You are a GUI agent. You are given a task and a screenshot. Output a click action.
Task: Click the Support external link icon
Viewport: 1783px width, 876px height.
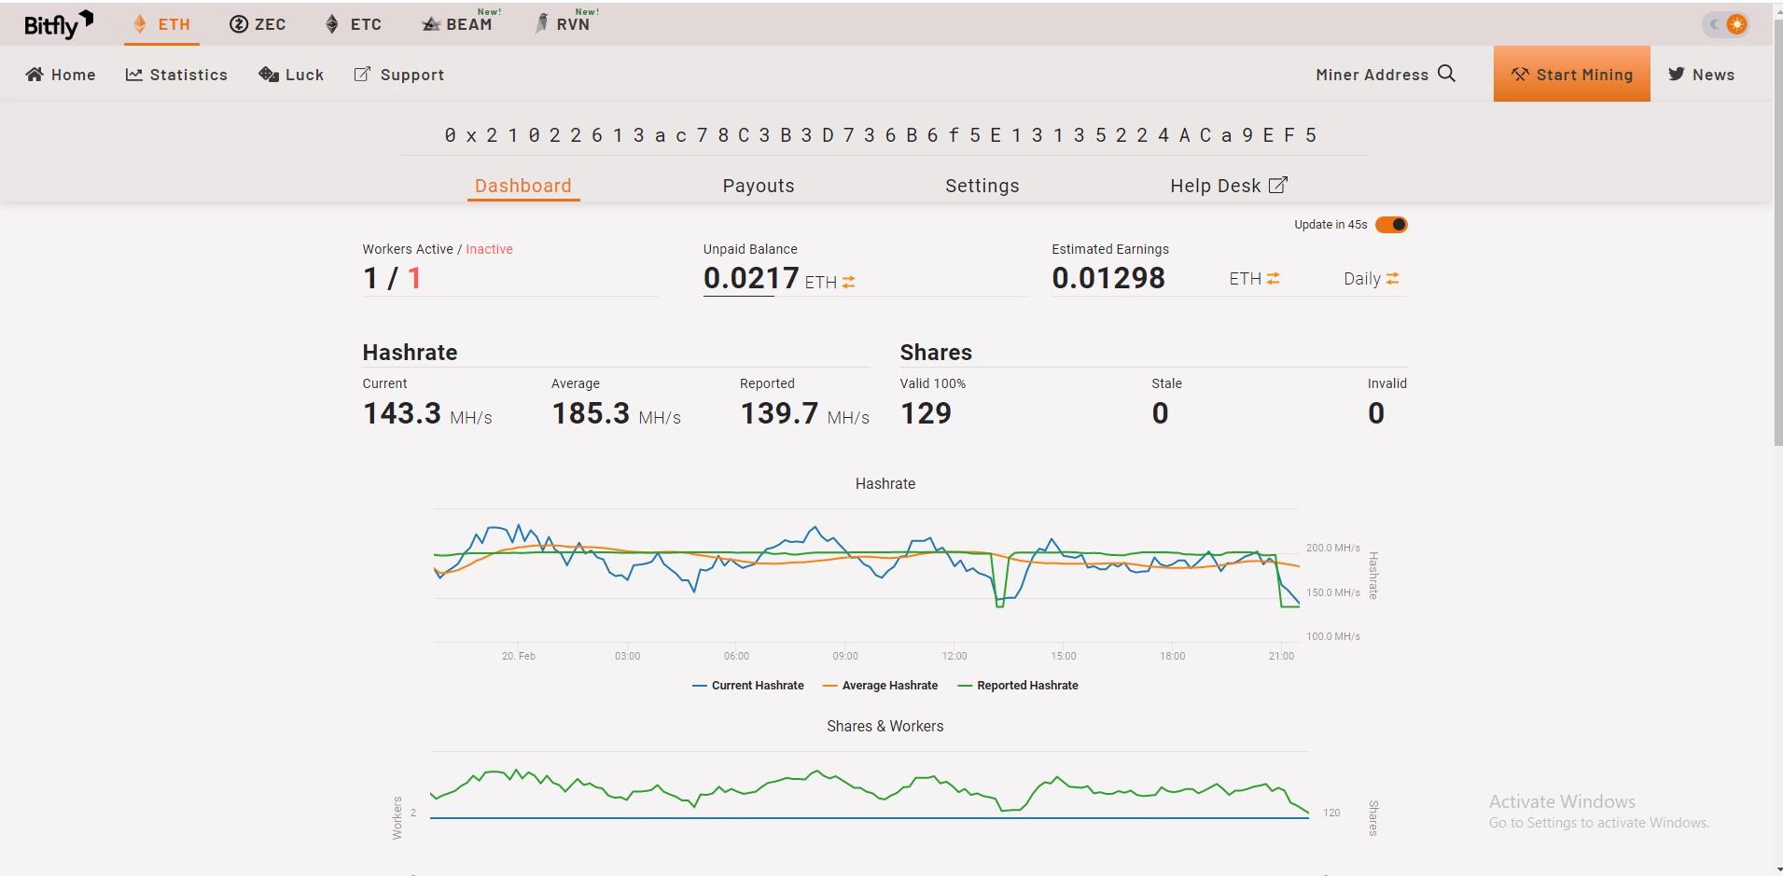tap(362, 74)
